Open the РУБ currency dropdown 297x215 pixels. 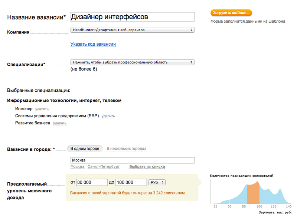click(x=157, y=182)
